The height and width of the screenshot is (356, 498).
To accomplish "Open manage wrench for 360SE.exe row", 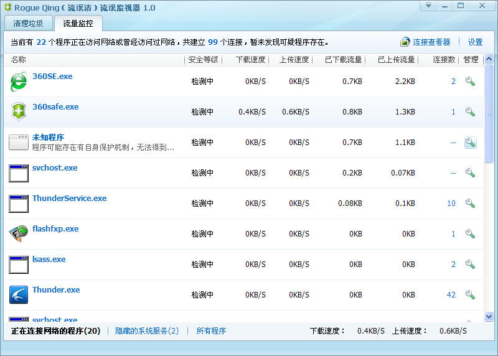I will (470, 82).
